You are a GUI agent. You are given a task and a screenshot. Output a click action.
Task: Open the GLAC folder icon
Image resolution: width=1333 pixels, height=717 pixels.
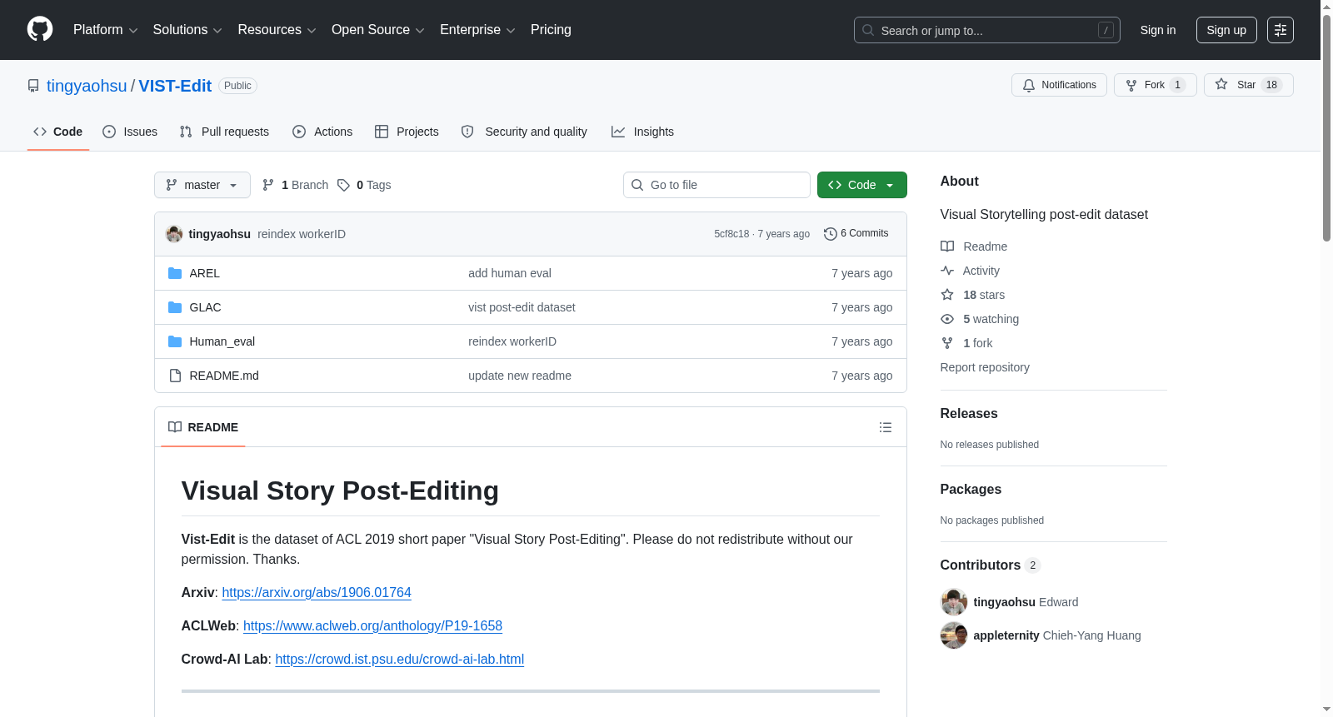click(175, 307)
